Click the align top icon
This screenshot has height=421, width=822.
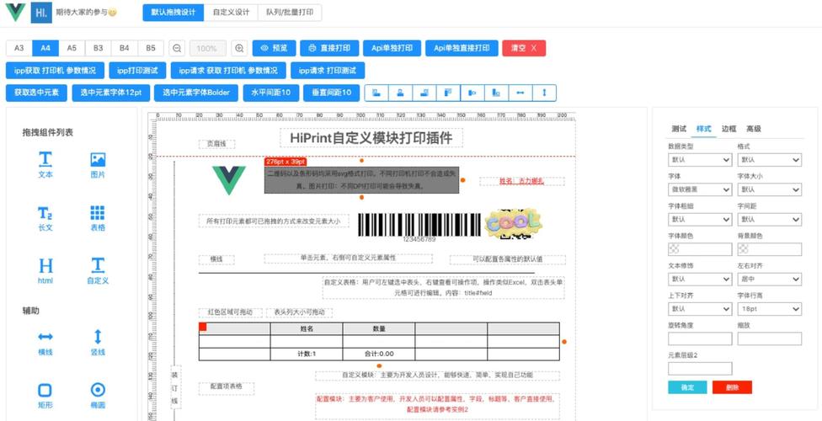click(x=448, y=93)
